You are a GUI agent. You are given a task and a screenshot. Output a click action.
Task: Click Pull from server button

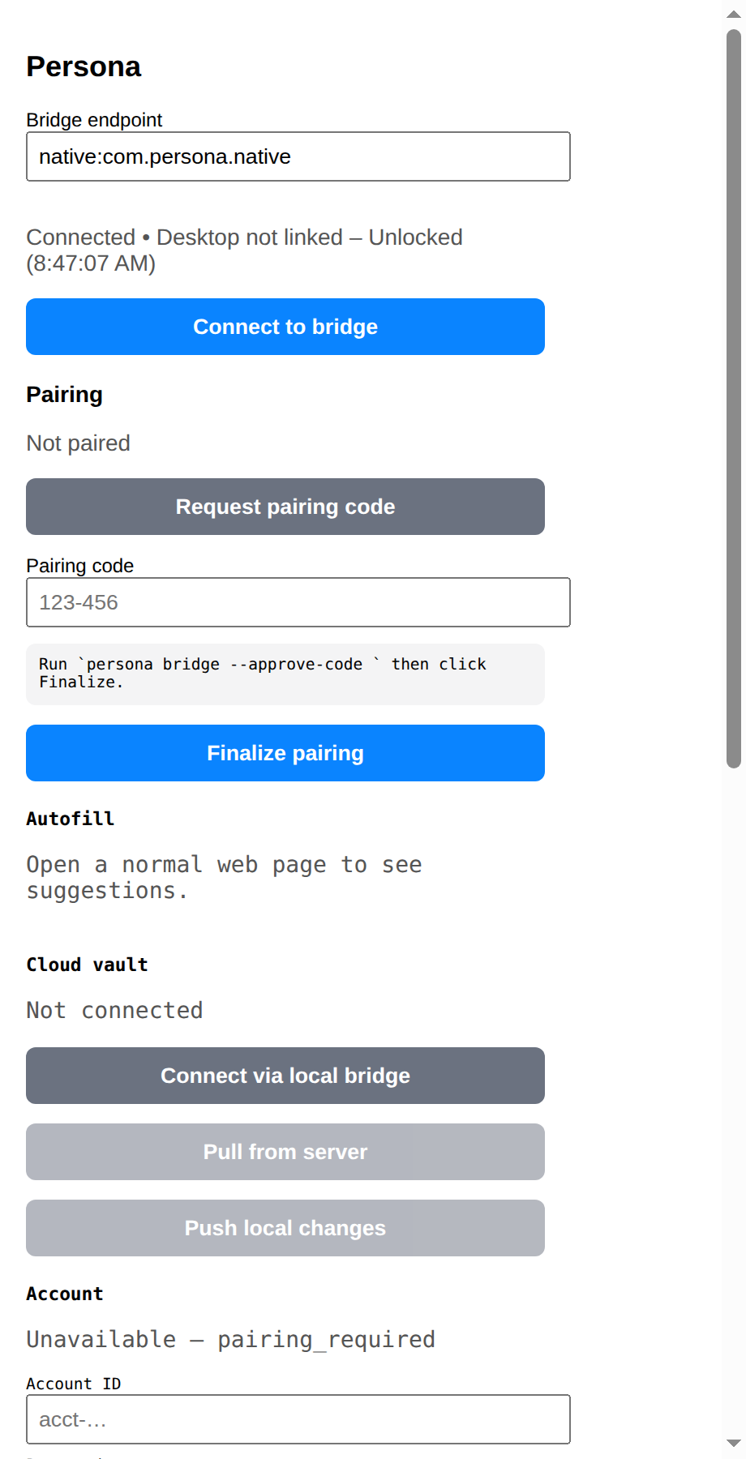click(285, 1152)
